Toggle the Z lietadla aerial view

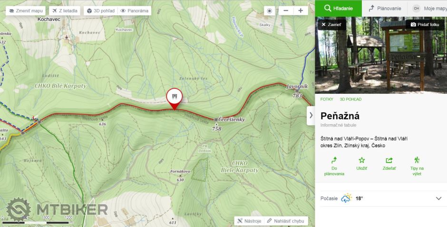coord(65,10)
